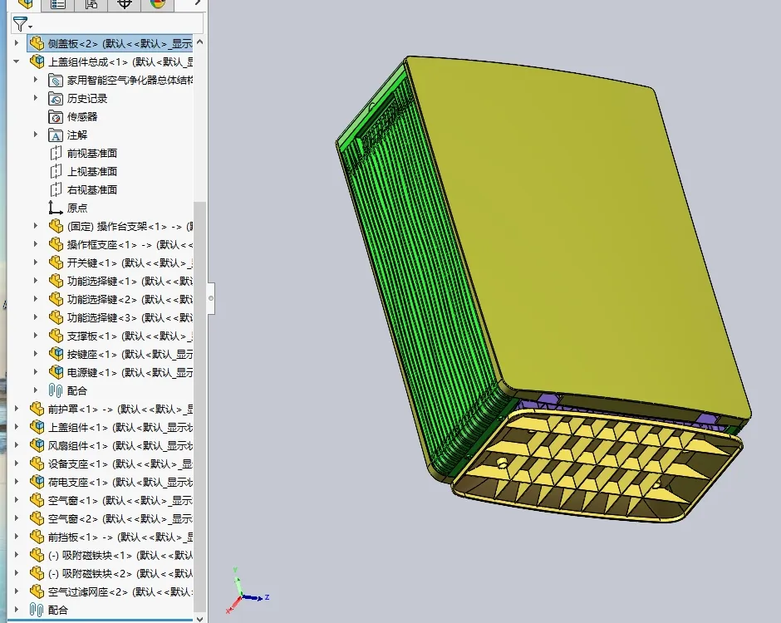Screen dimensions: 781x623
Task: Expand the 侧盖板<2> tree node
Action: (x=17, y=43)
